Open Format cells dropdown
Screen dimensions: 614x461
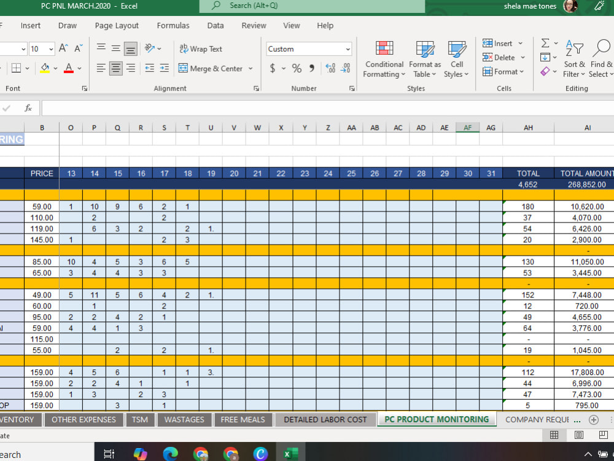point(503,72)
